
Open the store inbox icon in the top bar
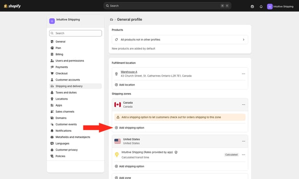click(252, 7)
